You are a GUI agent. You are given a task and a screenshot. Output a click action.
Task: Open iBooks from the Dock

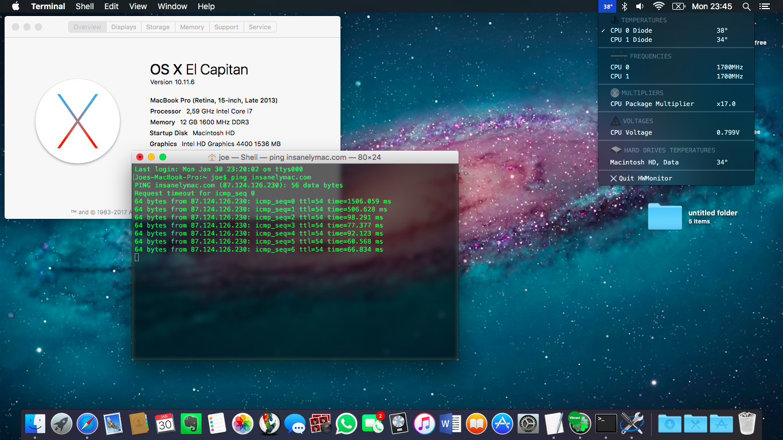point(476,424)
